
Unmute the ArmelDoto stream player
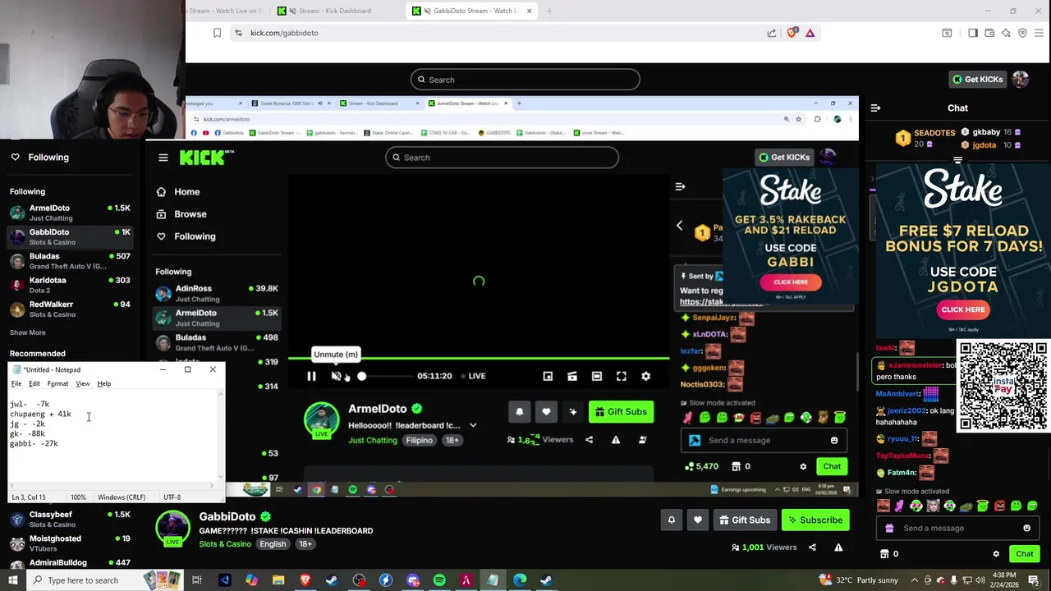point(336,376)
